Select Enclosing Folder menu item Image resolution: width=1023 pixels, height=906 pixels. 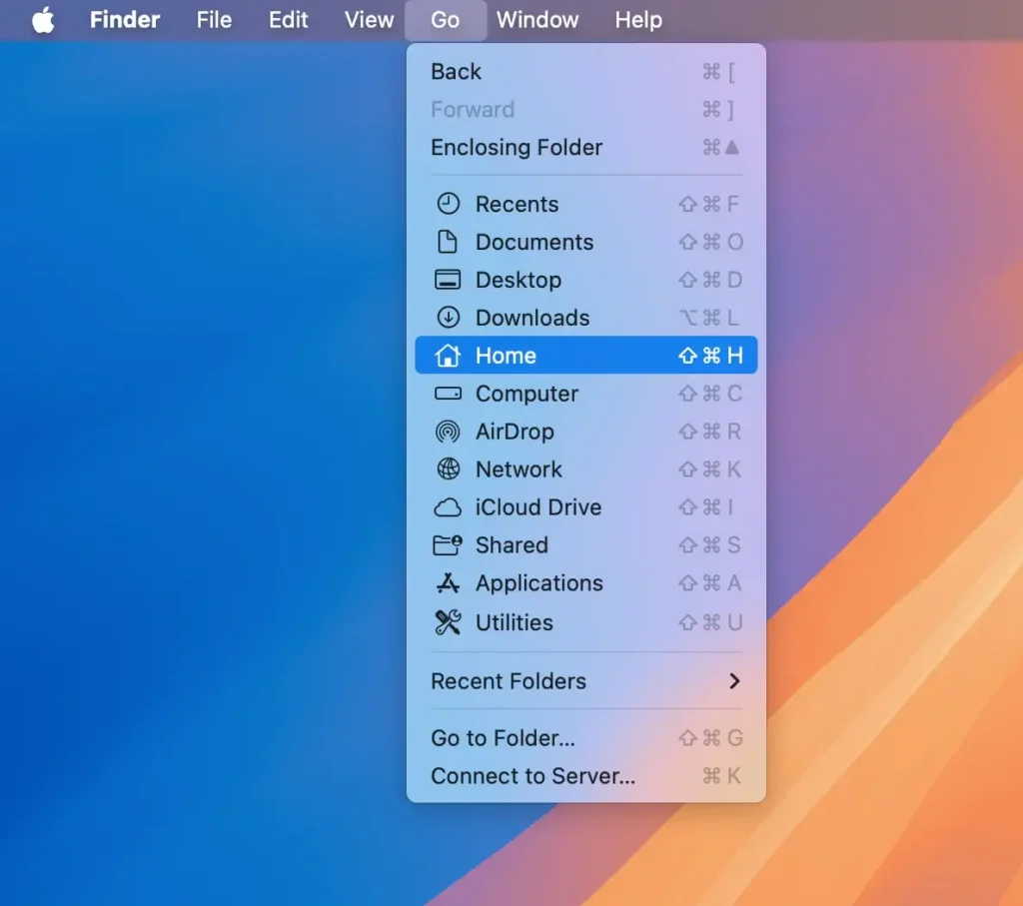(x=585, y=147)
